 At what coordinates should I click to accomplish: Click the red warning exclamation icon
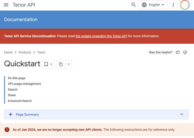7,129
